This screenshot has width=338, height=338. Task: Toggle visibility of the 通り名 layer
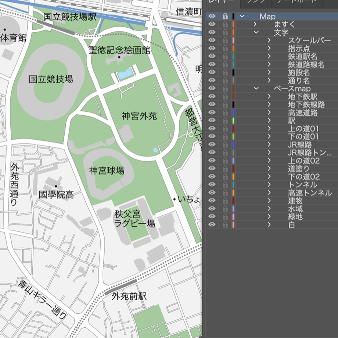(x=212, y=80)
